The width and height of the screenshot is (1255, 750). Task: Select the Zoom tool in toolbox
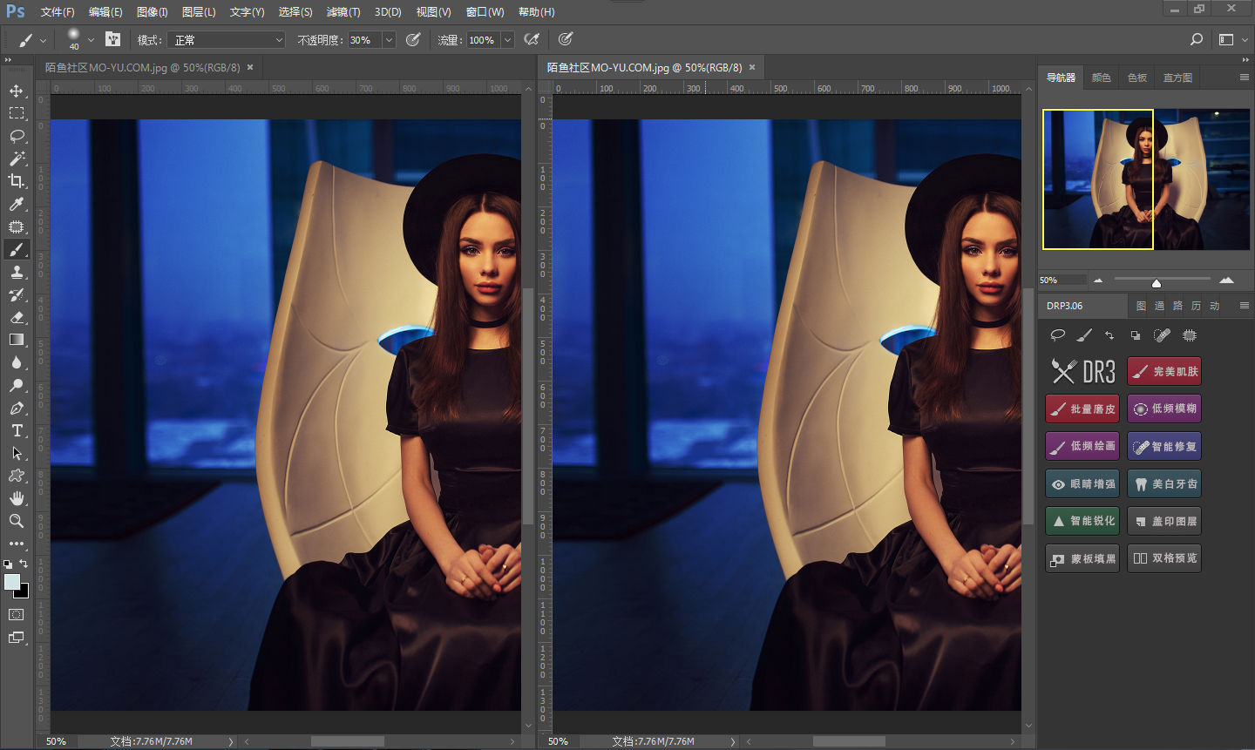(x=17, y=521)
